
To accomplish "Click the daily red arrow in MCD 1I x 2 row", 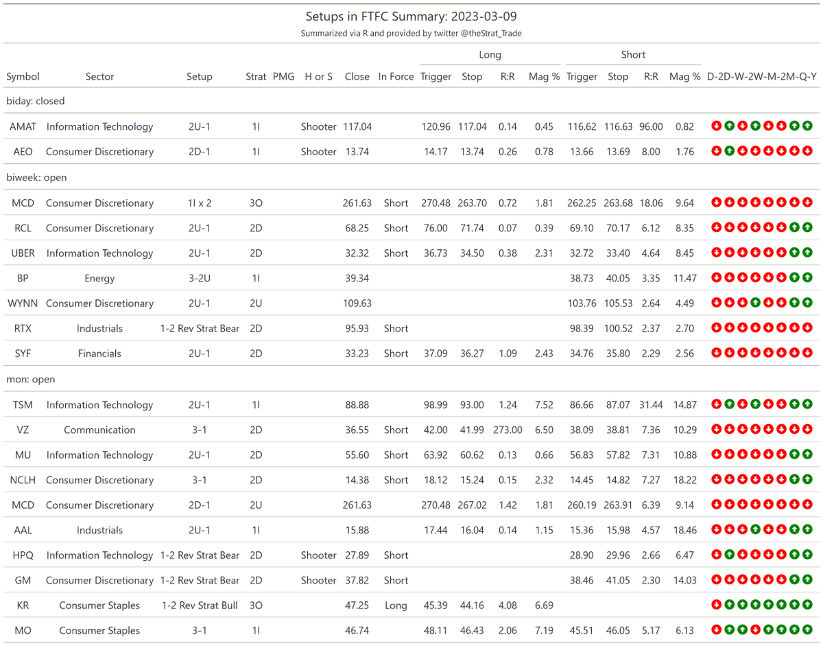I will coord(716,203).
